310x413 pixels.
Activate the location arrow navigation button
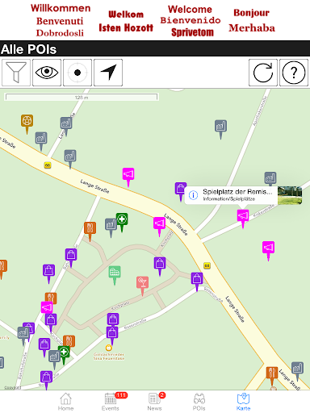pos(108,73)
